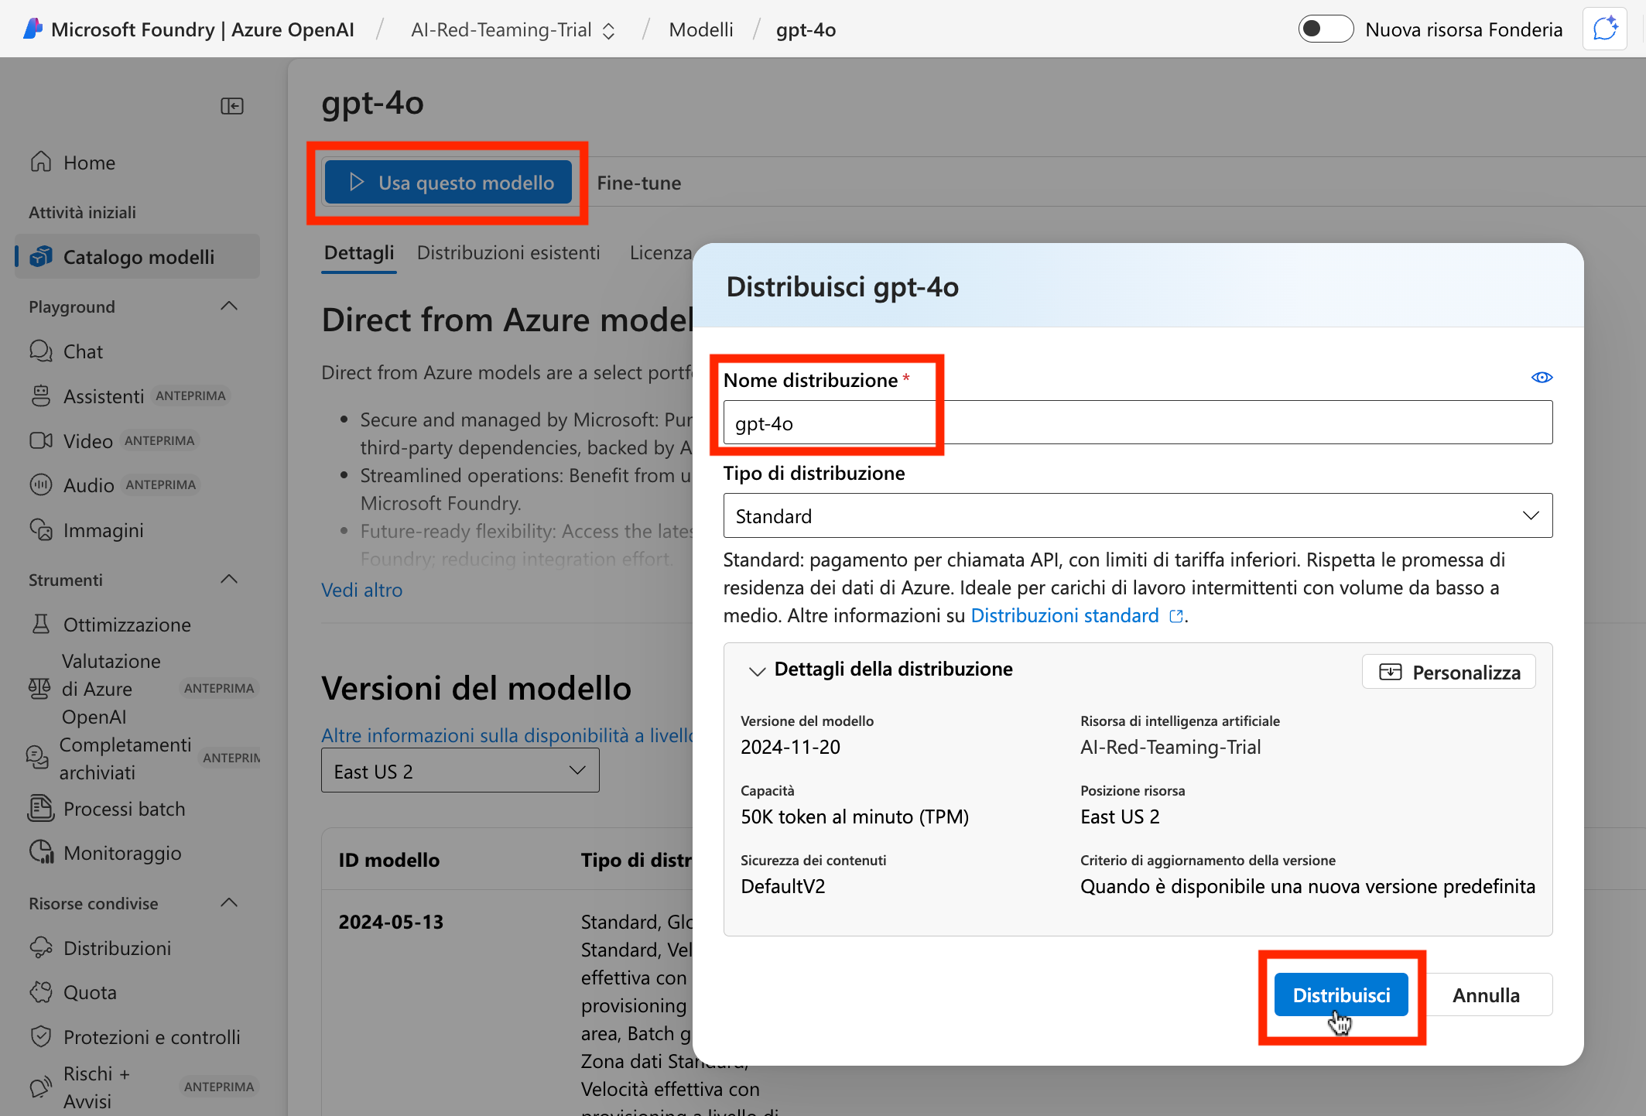Collapse the left navigation sidebar
1646x1116 pixels.
[x=232, y=106]
